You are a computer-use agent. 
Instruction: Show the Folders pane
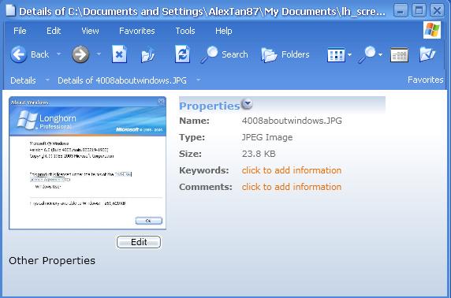point(285,54)
